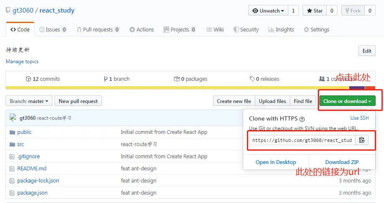Image resolution: width=384 pixels, height=203 pixels.
Task: Edit the repository description
Action: pyautogui.click(x=367, y=51)
